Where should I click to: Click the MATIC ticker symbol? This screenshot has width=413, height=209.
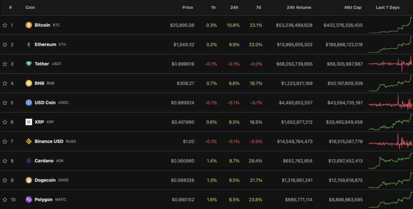[x=60, y=199]
